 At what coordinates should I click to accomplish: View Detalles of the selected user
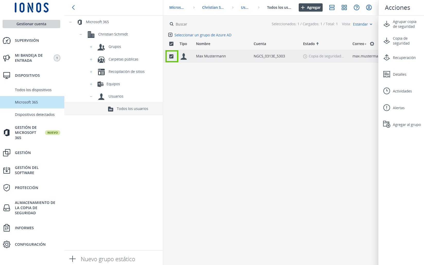coord(399,74)
